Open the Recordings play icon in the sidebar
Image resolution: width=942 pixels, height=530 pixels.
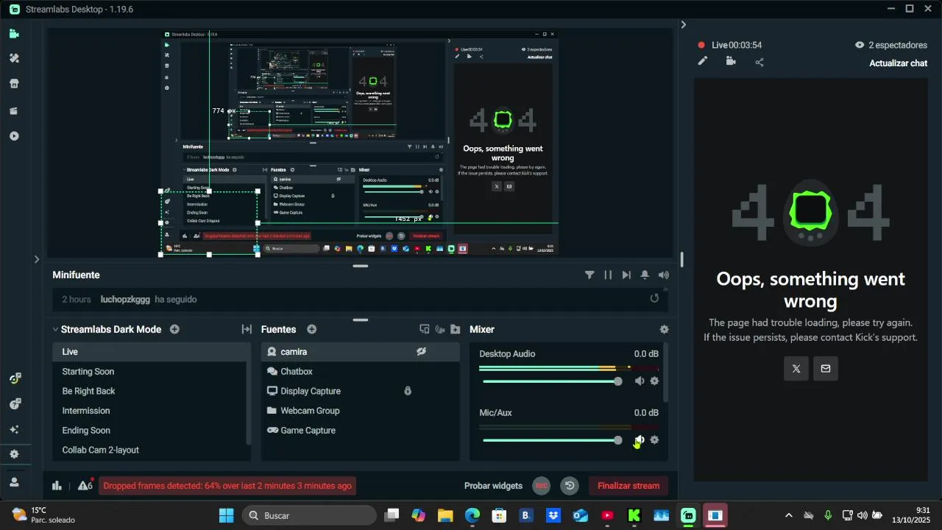(x=14, y=136)
